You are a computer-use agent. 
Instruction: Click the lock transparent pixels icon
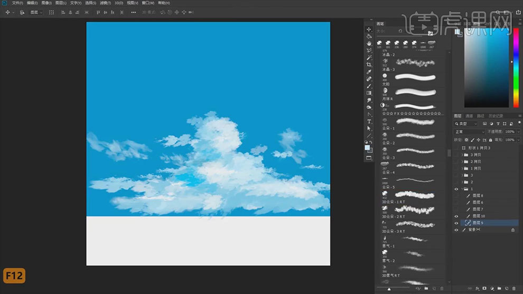[466, 140]
